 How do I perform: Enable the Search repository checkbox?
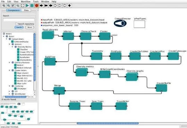(16, 24)
